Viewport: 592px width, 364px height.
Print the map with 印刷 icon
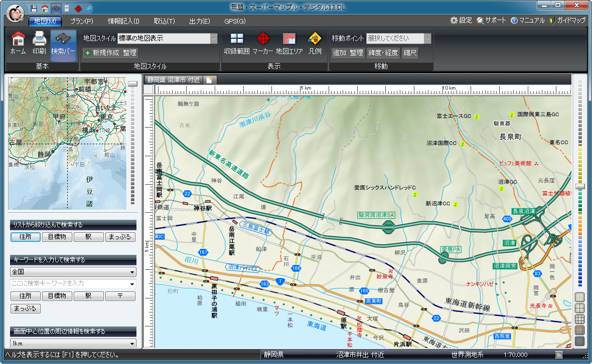point(39,44)
